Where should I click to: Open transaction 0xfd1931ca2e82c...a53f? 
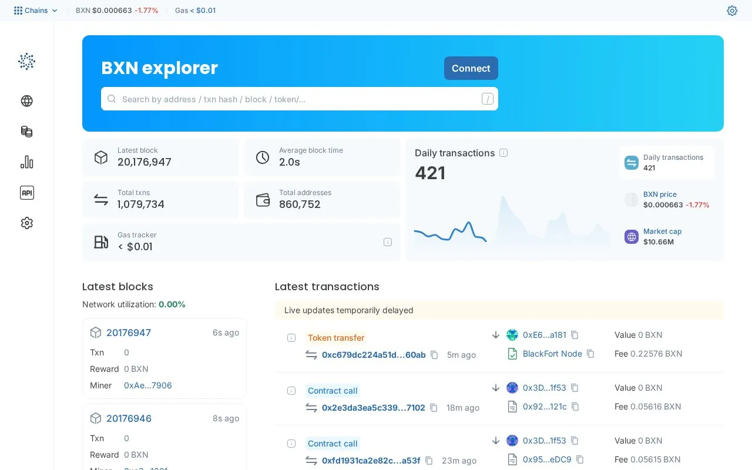pos(371,461)
